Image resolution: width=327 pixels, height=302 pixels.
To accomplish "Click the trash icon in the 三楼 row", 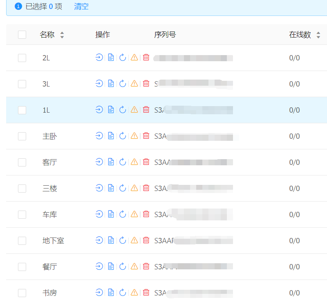I will [x=146, y=188].
